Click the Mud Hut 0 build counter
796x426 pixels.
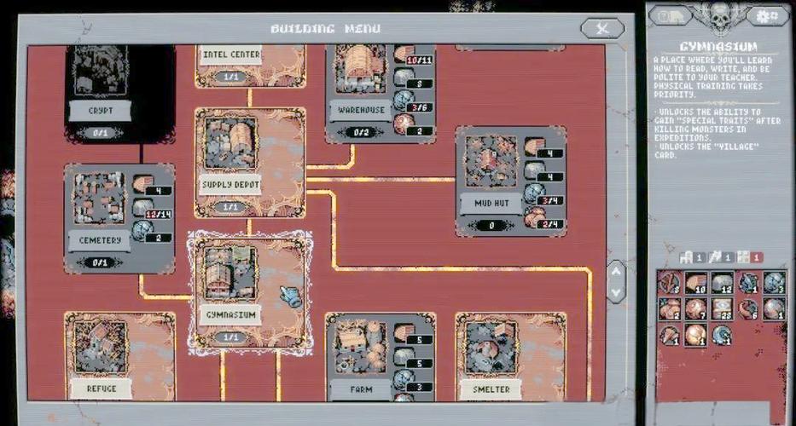tap(491, 226)
